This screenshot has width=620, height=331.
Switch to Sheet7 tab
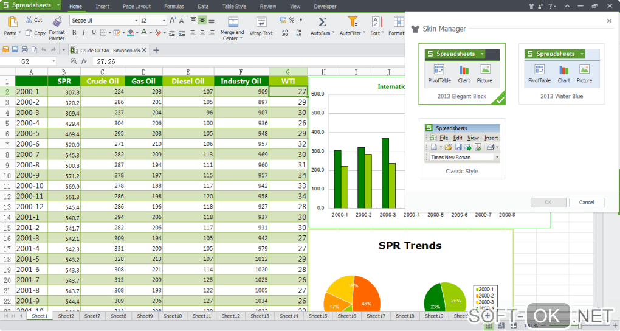point(92,316)
